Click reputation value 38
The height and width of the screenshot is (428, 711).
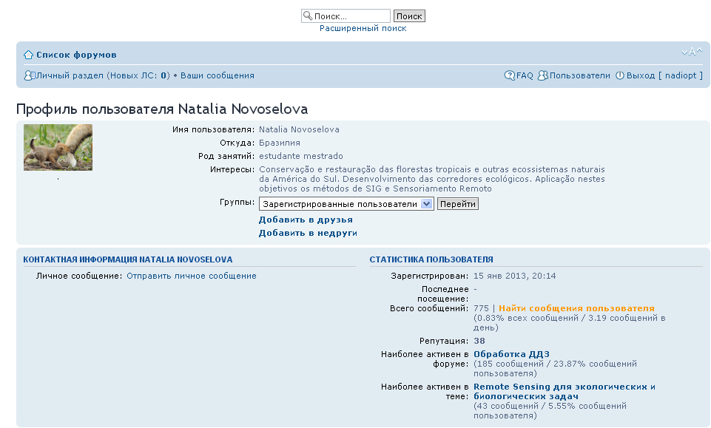tap(479, 341)
